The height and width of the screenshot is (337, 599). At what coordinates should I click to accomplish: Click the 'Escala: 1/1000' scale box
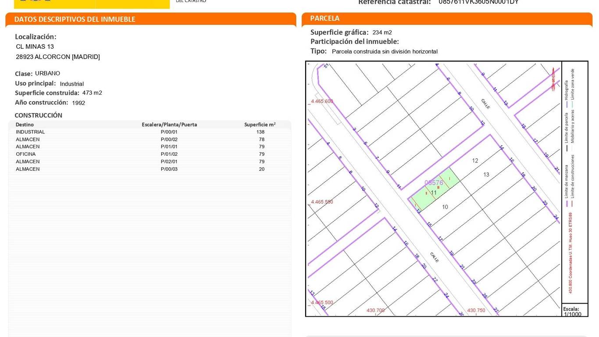(x=574, y=309)
